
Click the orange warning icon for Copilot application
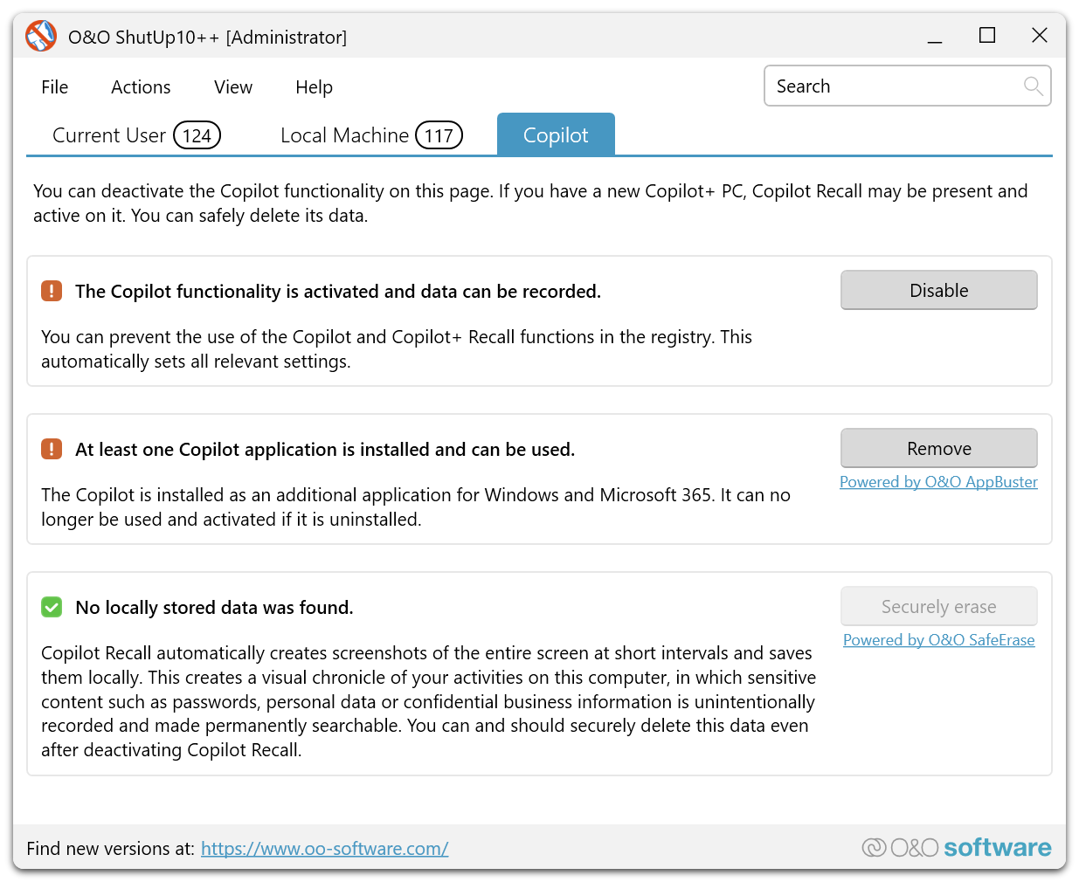[52, 449]
